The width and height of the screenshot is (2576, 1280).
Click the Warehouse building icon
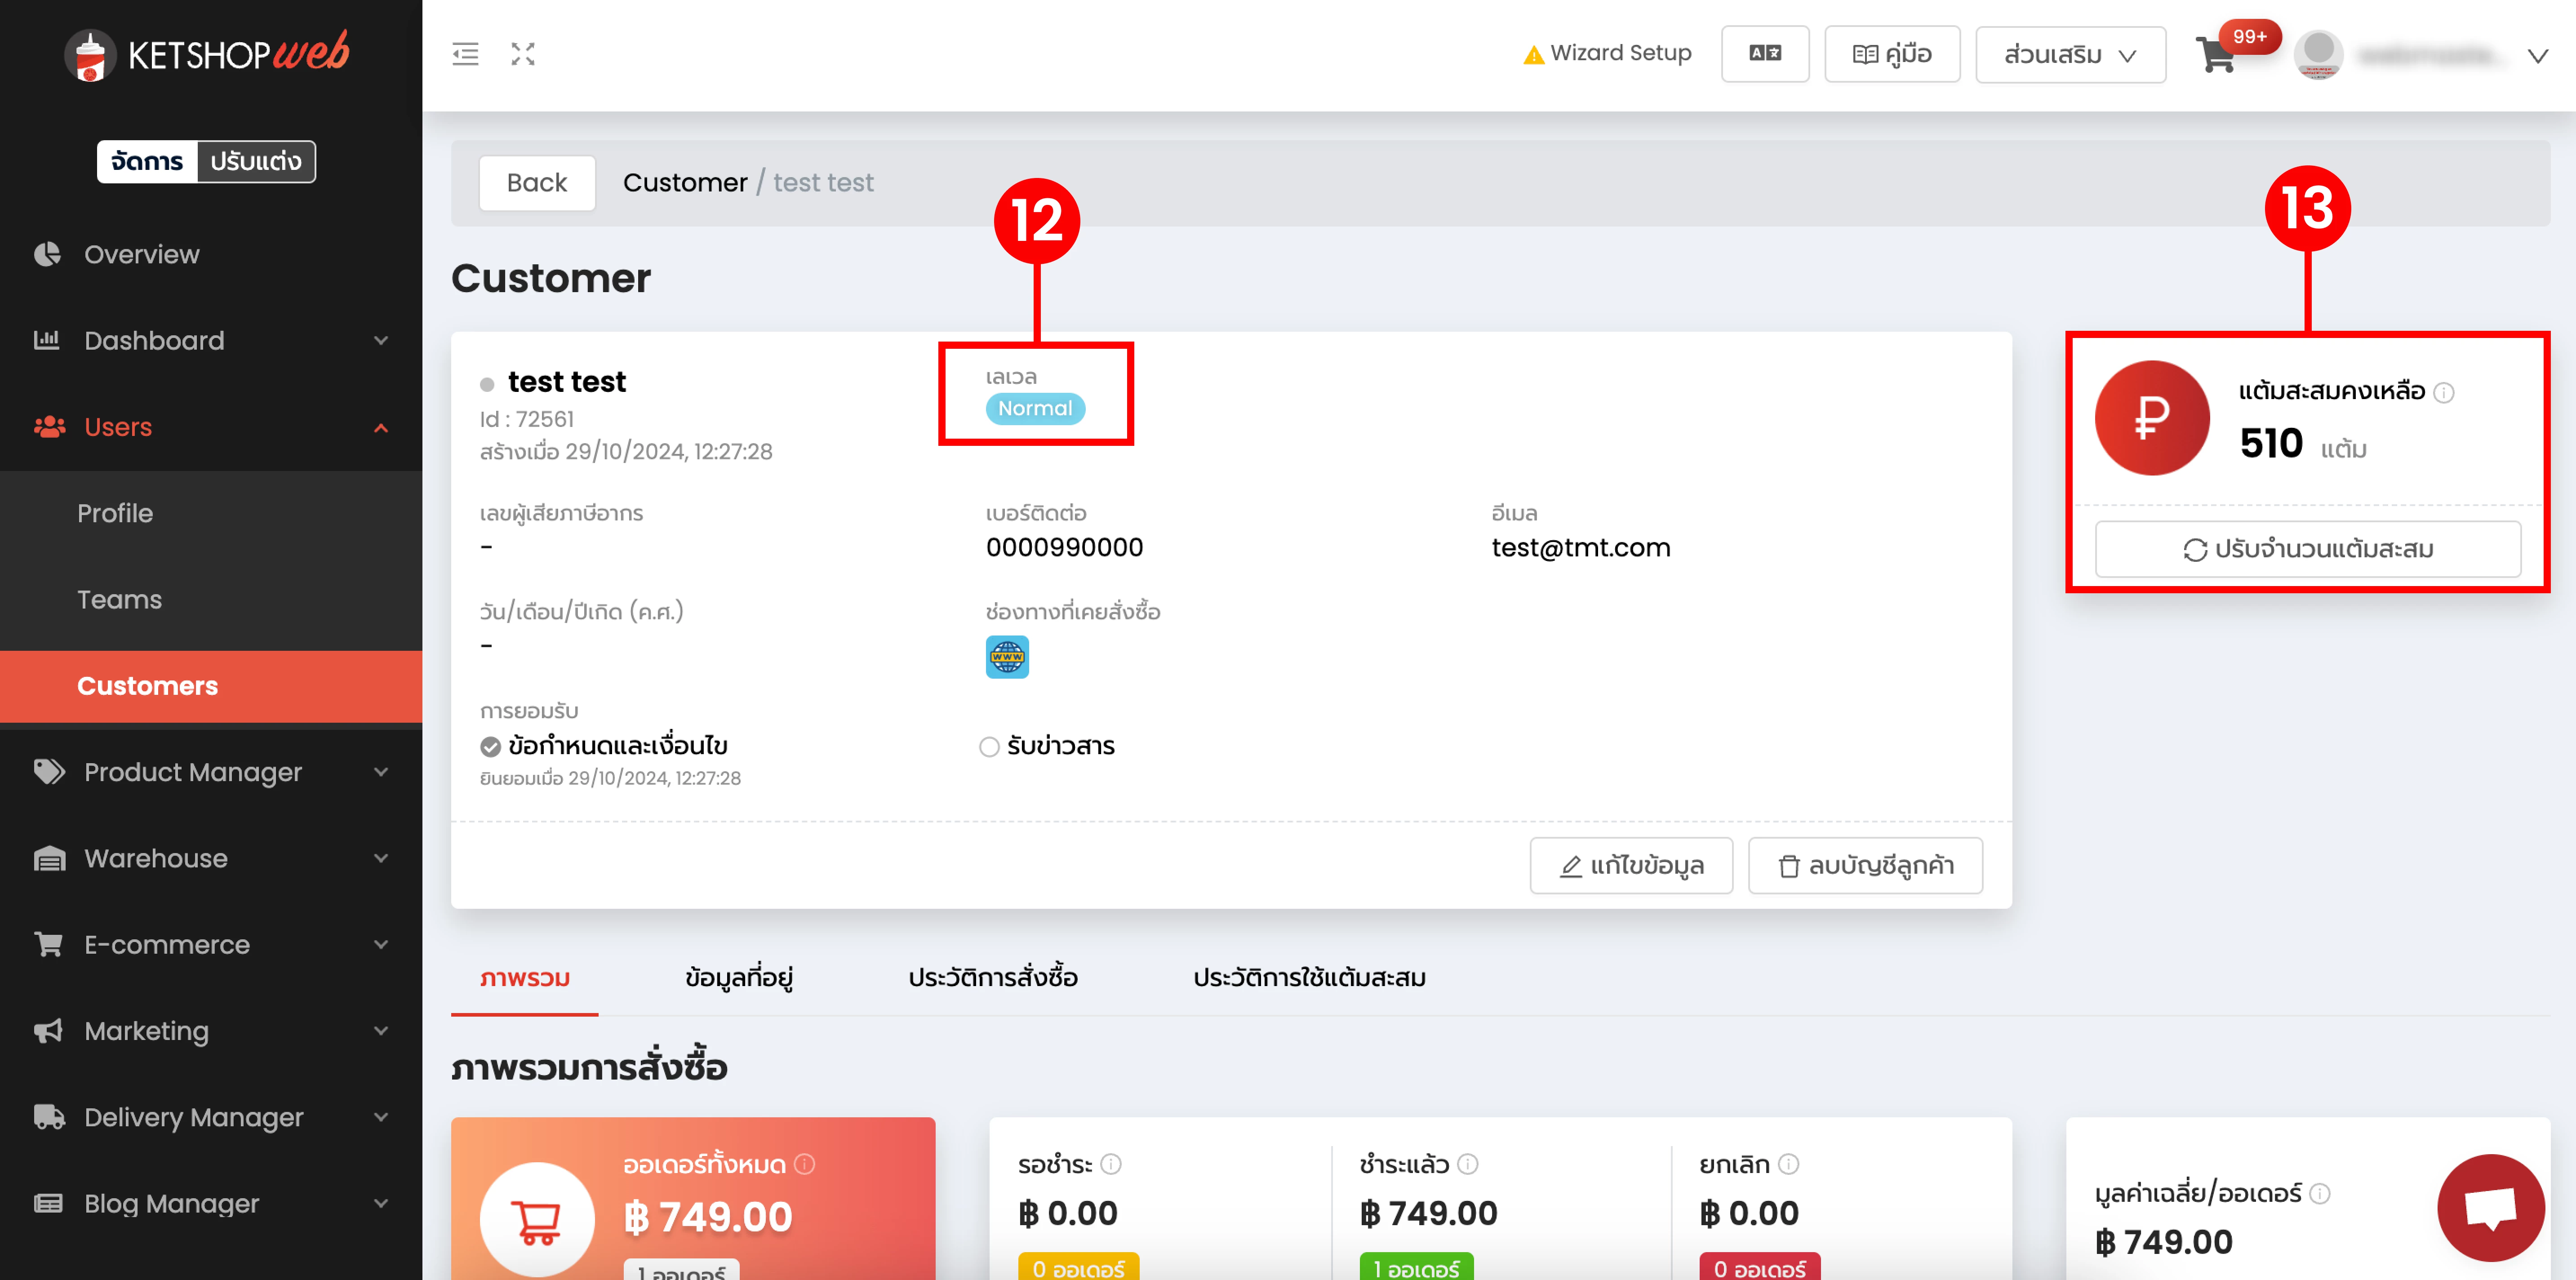click(x=49, y=858)
